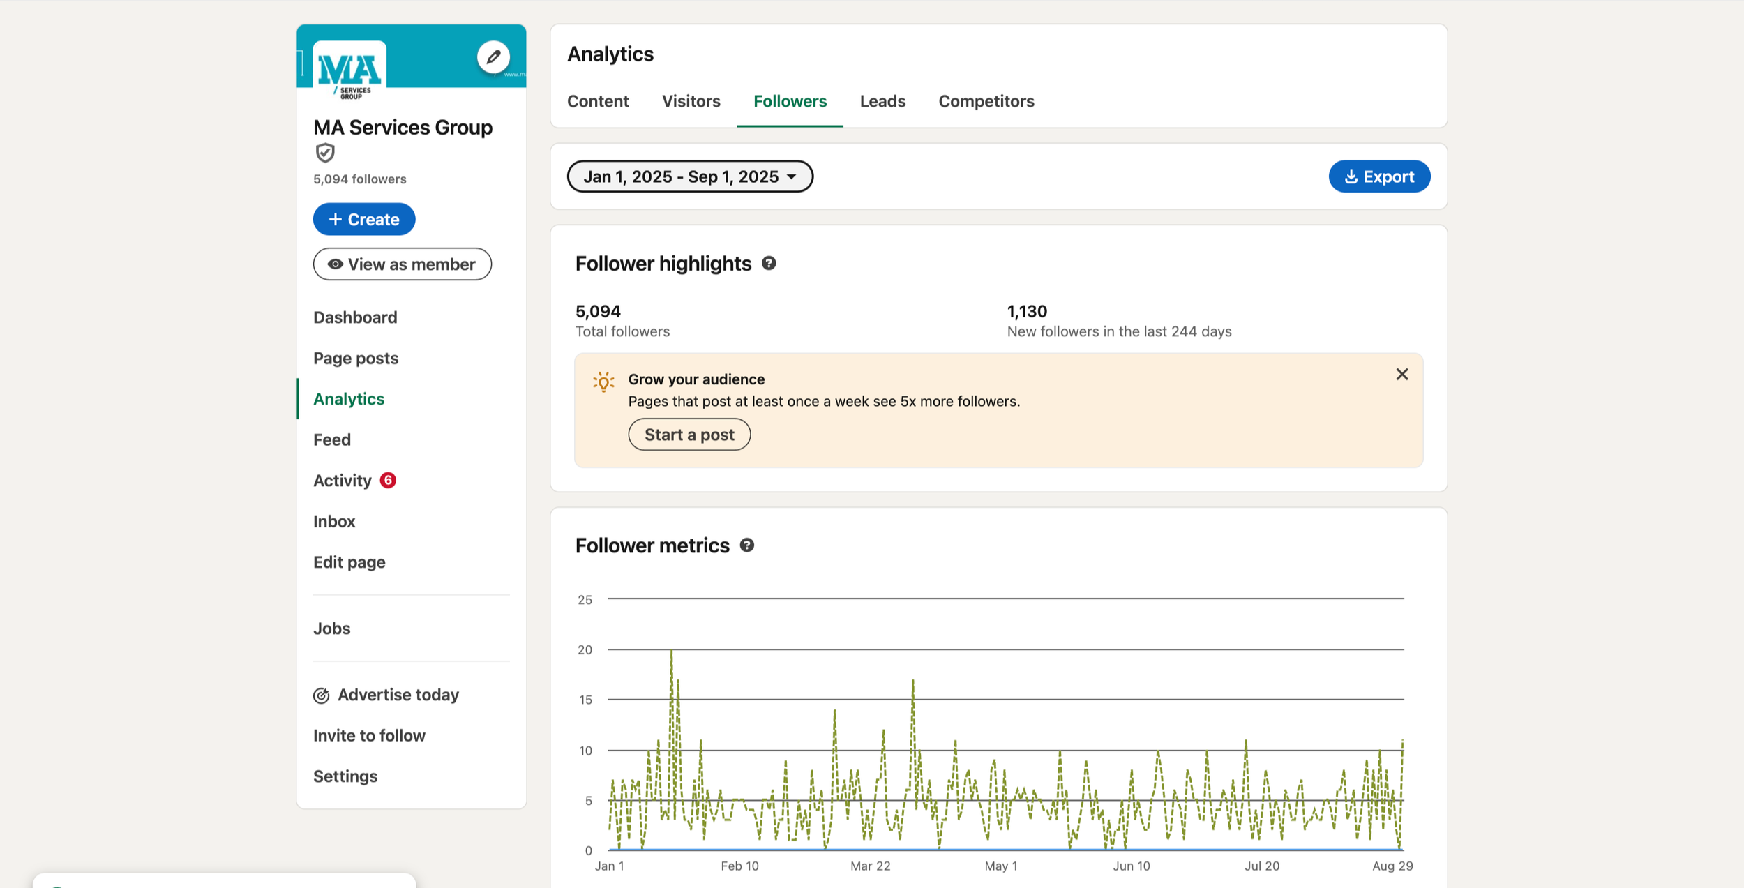
Task: Click the chart peak at 20 followers
Action: 672,651
